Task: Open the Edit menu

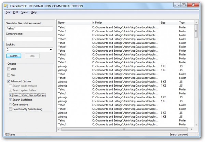Action: (x=16, y=12)
